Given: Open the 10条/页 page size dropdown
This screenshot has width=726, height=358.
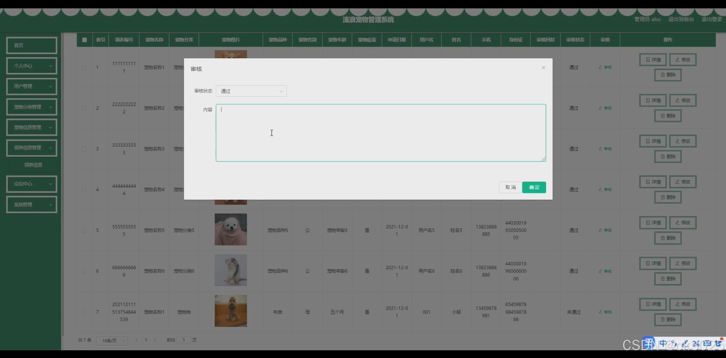Looking at the screenshot, I should click(x=112, y=340).
